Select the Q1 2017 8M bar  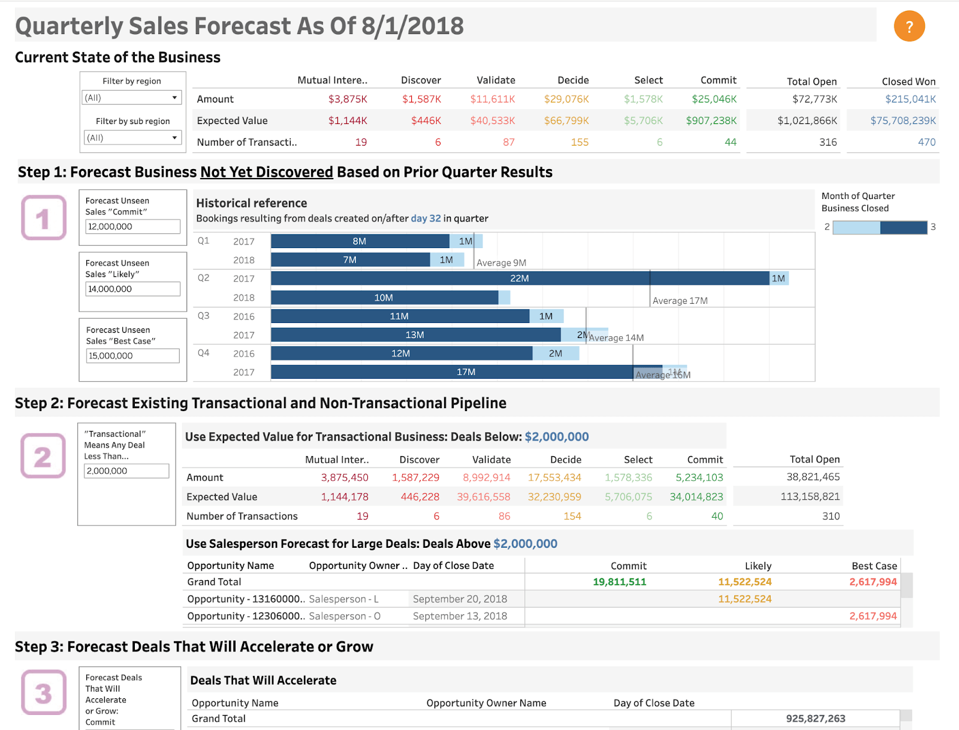[x=360, y=241]
